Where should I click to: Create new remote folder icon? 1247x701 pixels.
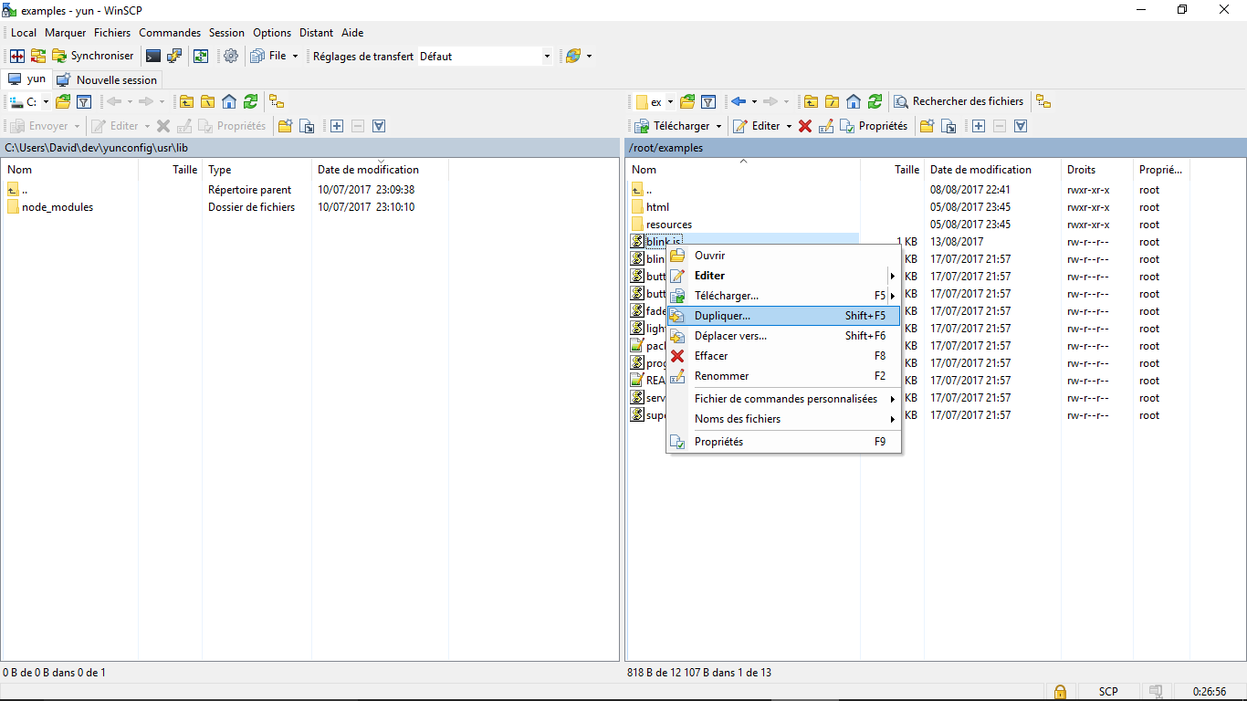(x=927, y=126)
